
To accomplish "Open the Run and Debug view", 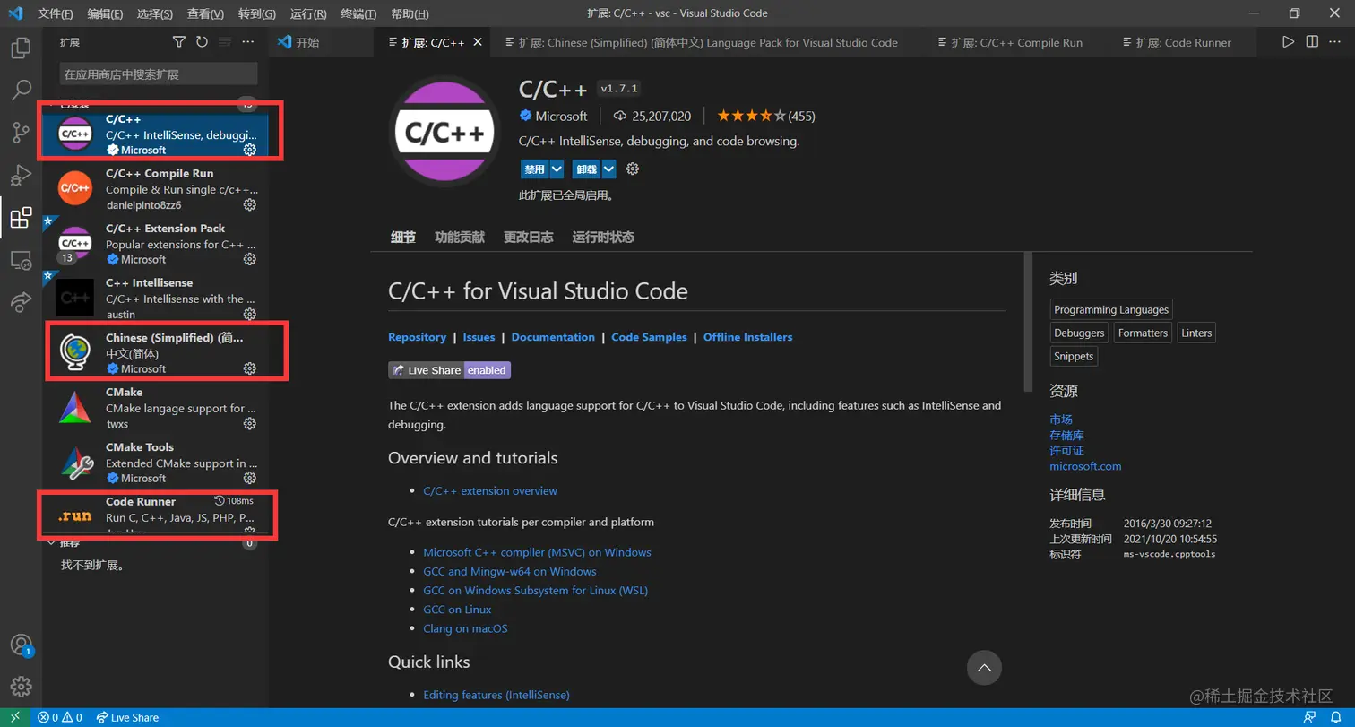I will pyautogui.click(x=21, y=175).
